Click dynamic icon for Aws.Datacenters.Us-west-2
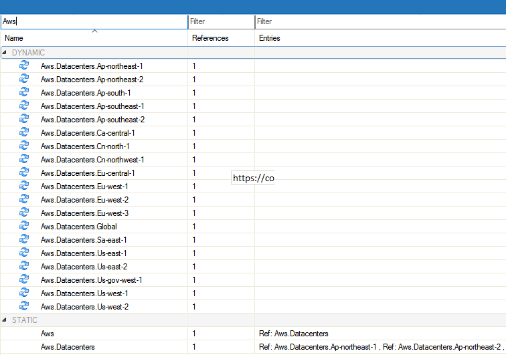The height and width of the screenshot is (355, 506). pos(24,306)
